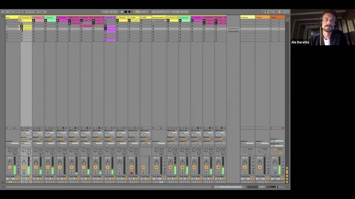Click the first Post button on Master
The height and width of the screenshot is (199, 355).
pyautogui.click(x=275, y=150)
